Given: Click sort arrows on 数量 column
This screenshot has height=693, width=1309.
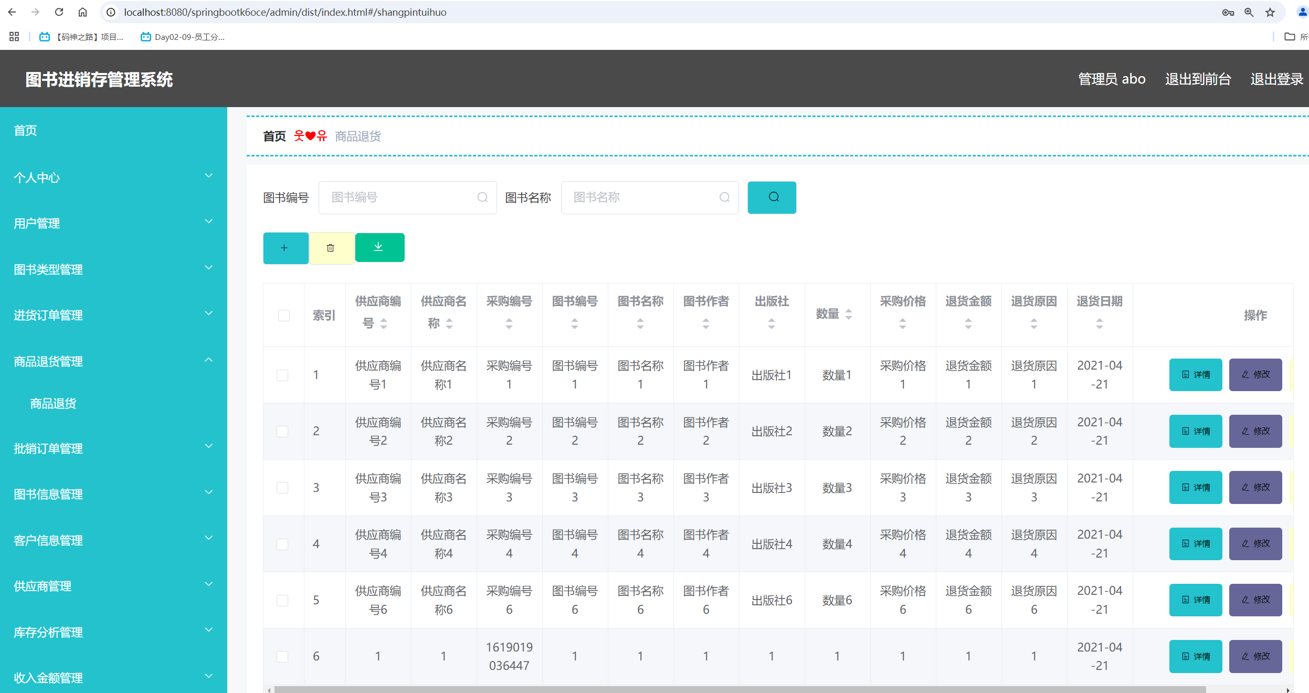Looking at the screenshot, I should pos(849,314).
